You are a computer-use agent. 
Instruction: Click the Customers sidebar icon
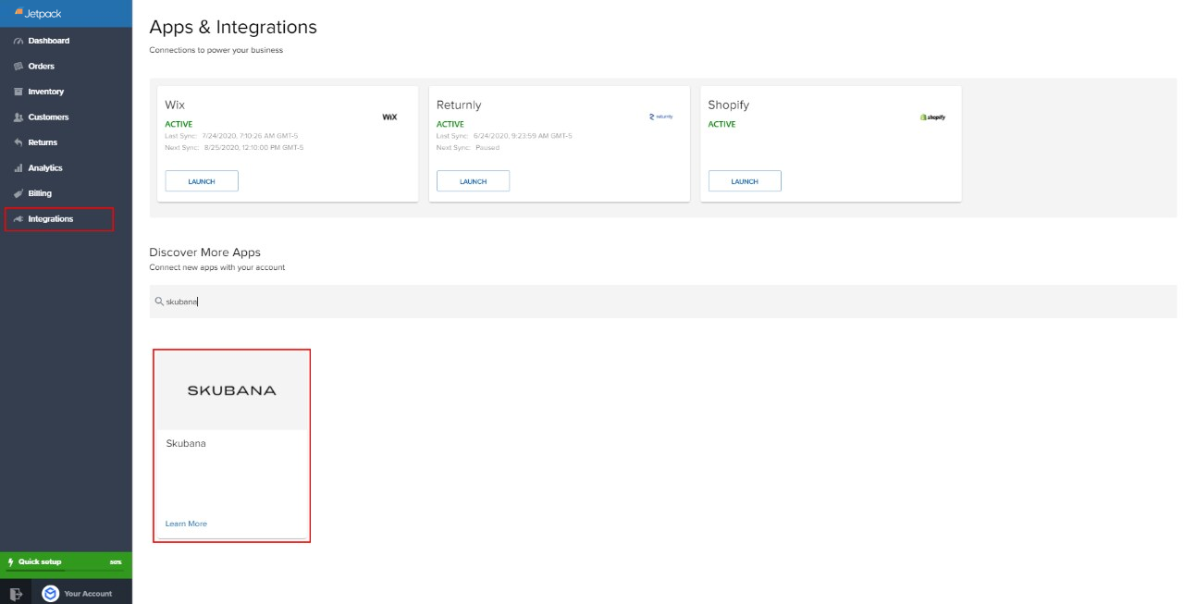(x=18, y=117)
